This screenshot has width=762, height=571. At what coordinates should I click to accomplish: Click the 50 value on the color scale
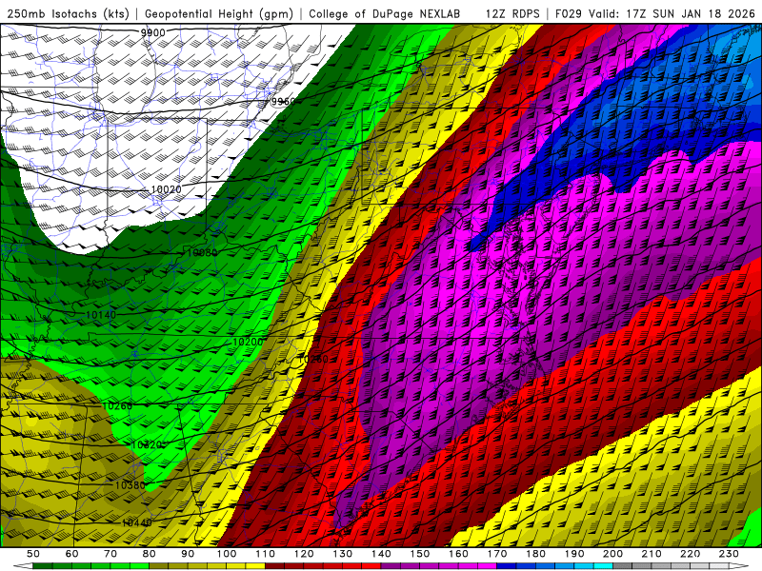33,554
